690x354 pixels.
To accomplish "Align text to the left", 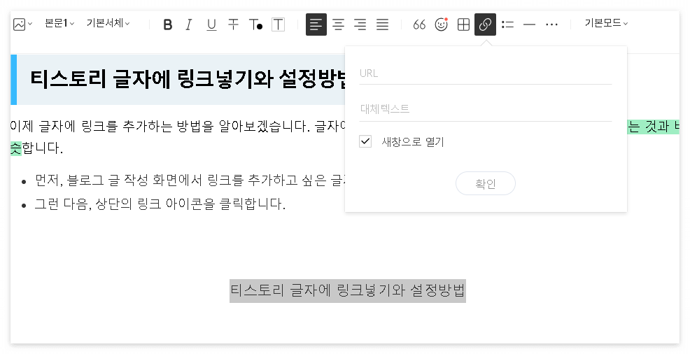I will point(316,24).
